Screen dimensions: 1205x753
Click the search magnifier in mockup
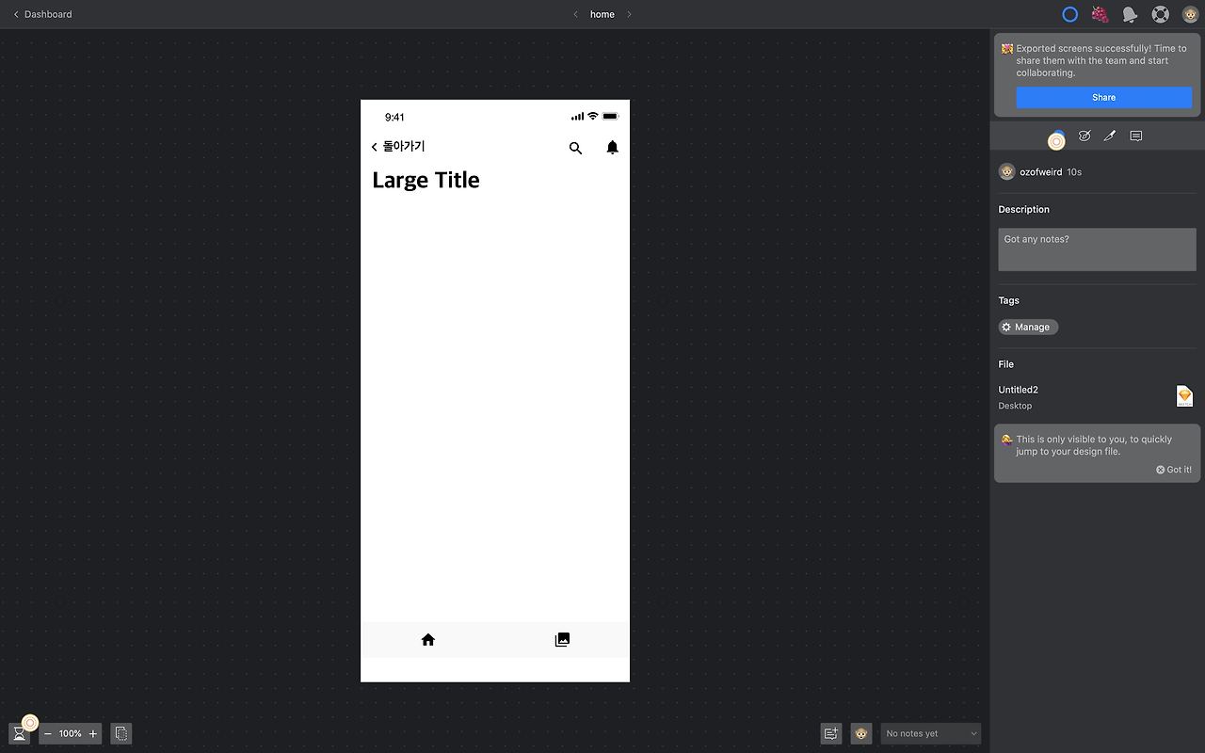(x=575, y=148)
